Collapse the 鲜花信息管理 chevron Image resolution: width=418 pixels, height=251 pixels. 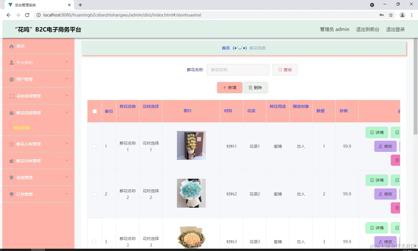[67, 112]
